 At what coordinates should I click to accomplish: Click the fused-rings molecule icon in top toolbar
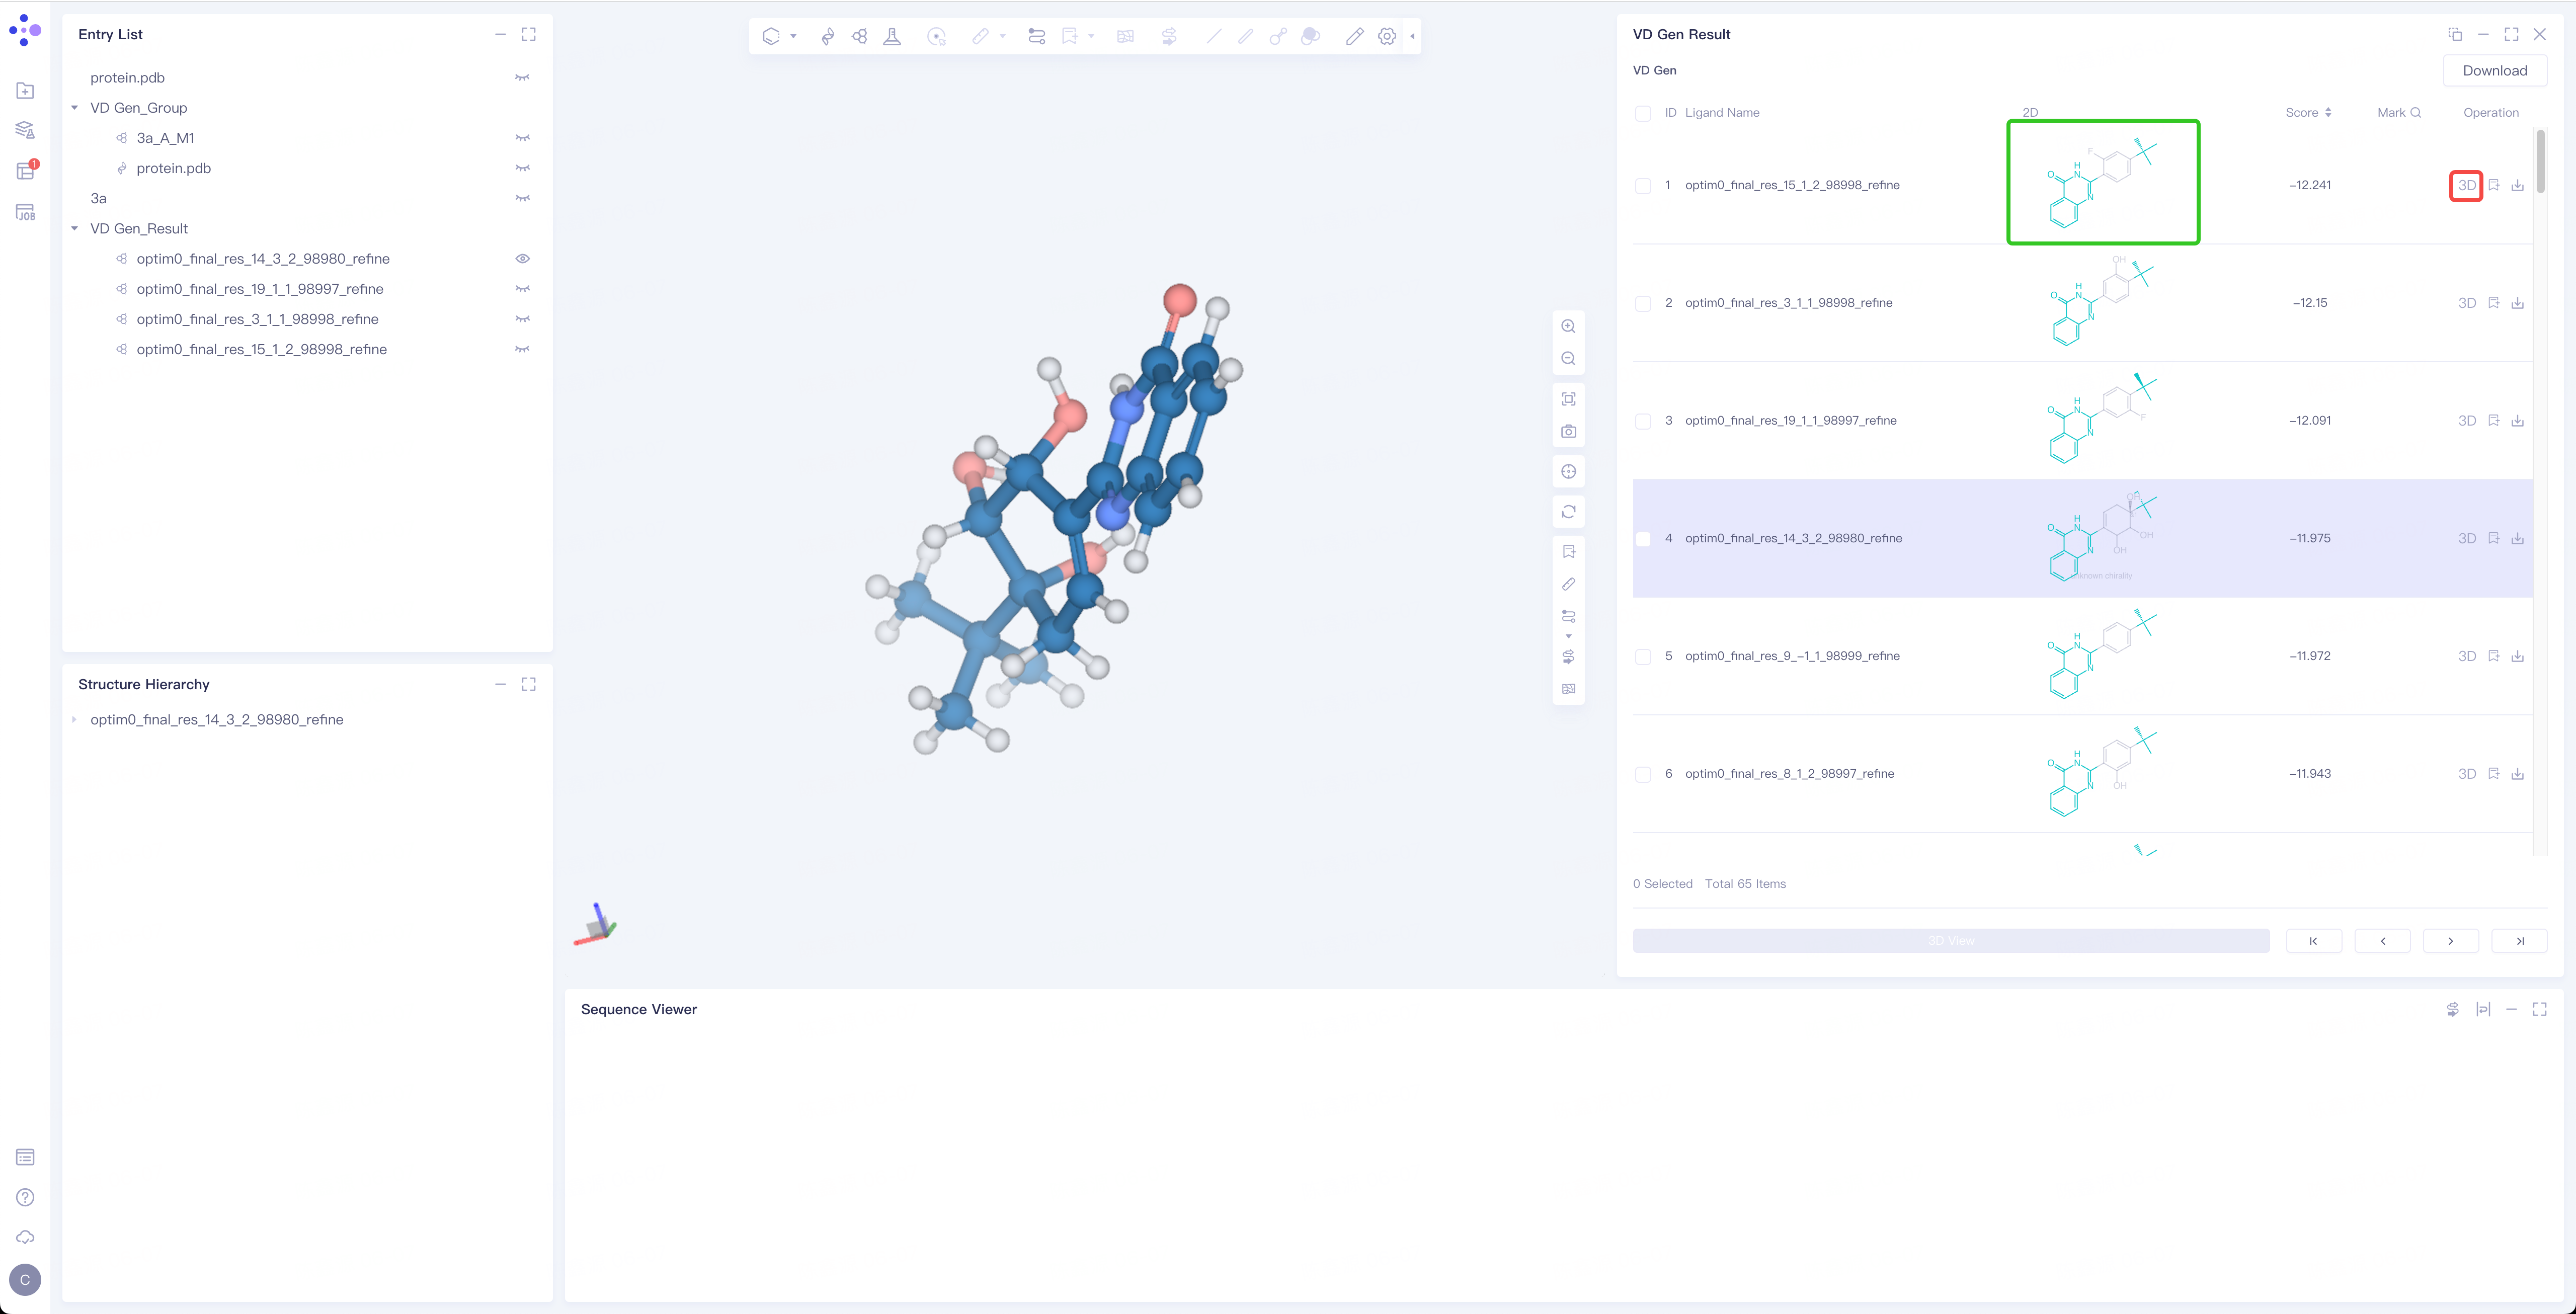point(859,36)
